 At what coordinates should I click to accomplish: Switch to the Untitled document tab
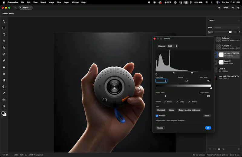click(x=26, y=8)
